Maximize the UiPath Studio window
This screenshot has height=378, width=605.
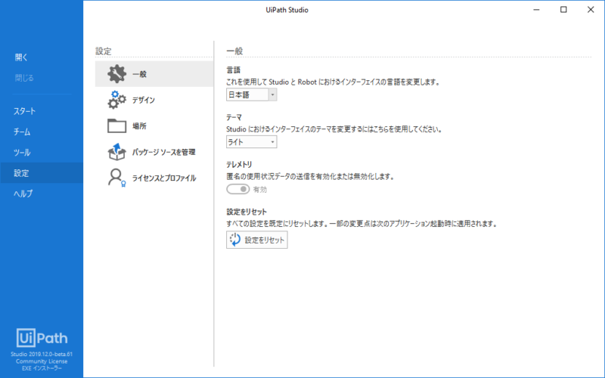coord(563,10)
